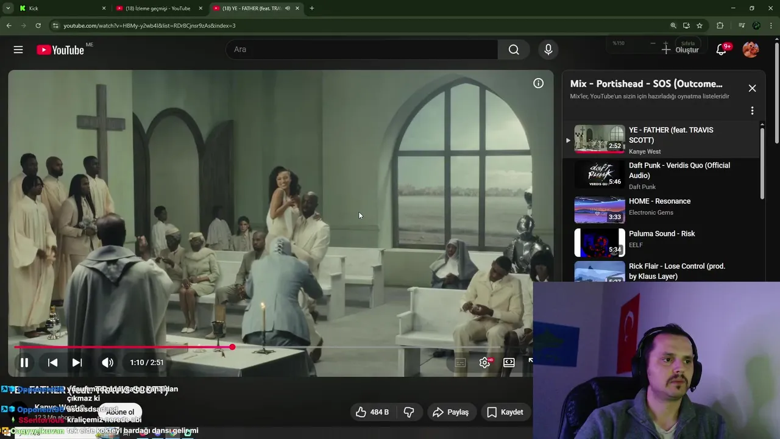Open the YouTube guide hamburger menu
The width and height of the screenshot is (780, 439).
click(x=18, y=50)
